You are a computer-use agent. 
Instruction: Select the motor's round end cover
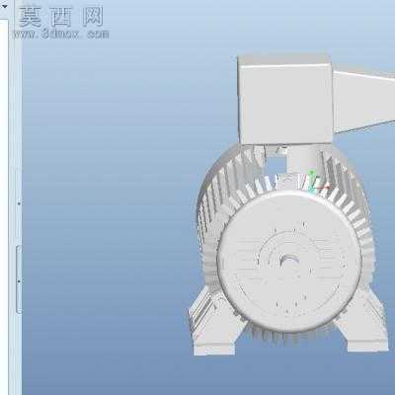tap(289, 262)
